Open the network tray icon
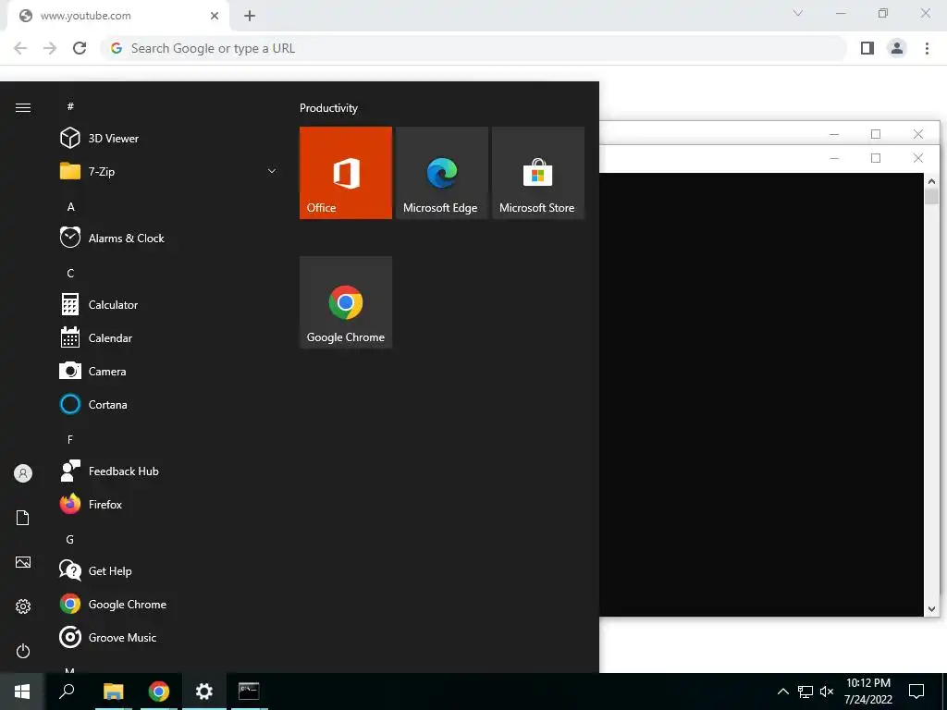This screenshot has height=710, width=947. tap(806, 692)
